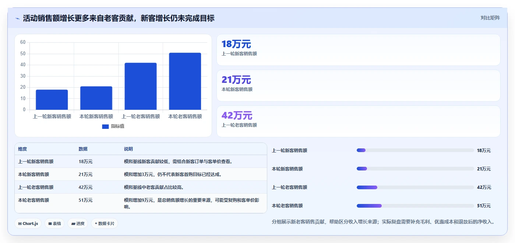Click the 本轮新客销售额 progress row label
The image size is (515, 243).
point(287,169)
